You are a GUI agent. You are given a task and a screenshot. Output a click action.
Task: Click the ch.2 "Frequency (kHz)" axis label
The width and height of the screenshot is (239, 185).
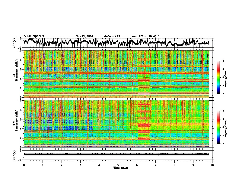pos(17,120)
